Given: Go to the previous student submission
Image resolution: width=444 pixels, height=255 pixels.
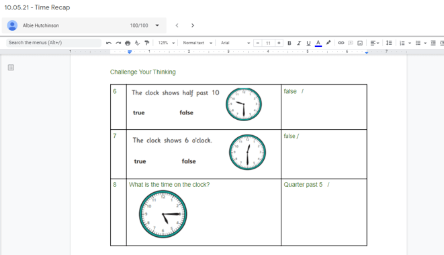Looking at the screenshot, I should [x=177, y=25].
